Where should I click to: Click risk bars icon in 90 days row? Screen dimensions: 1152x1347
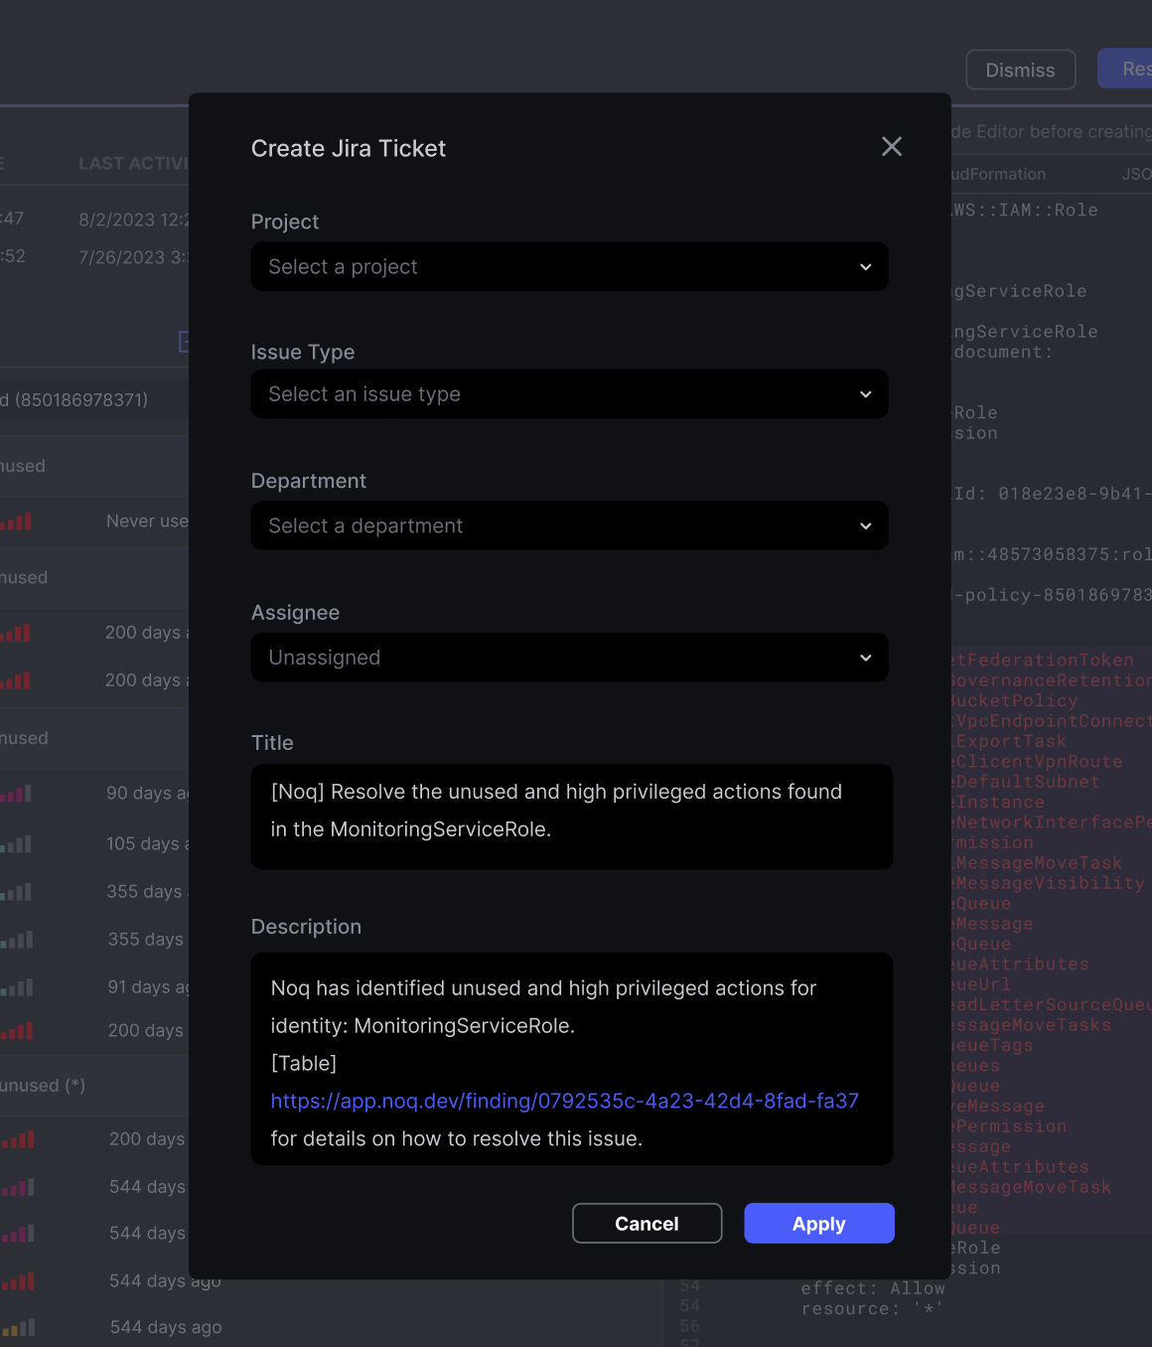17,794
